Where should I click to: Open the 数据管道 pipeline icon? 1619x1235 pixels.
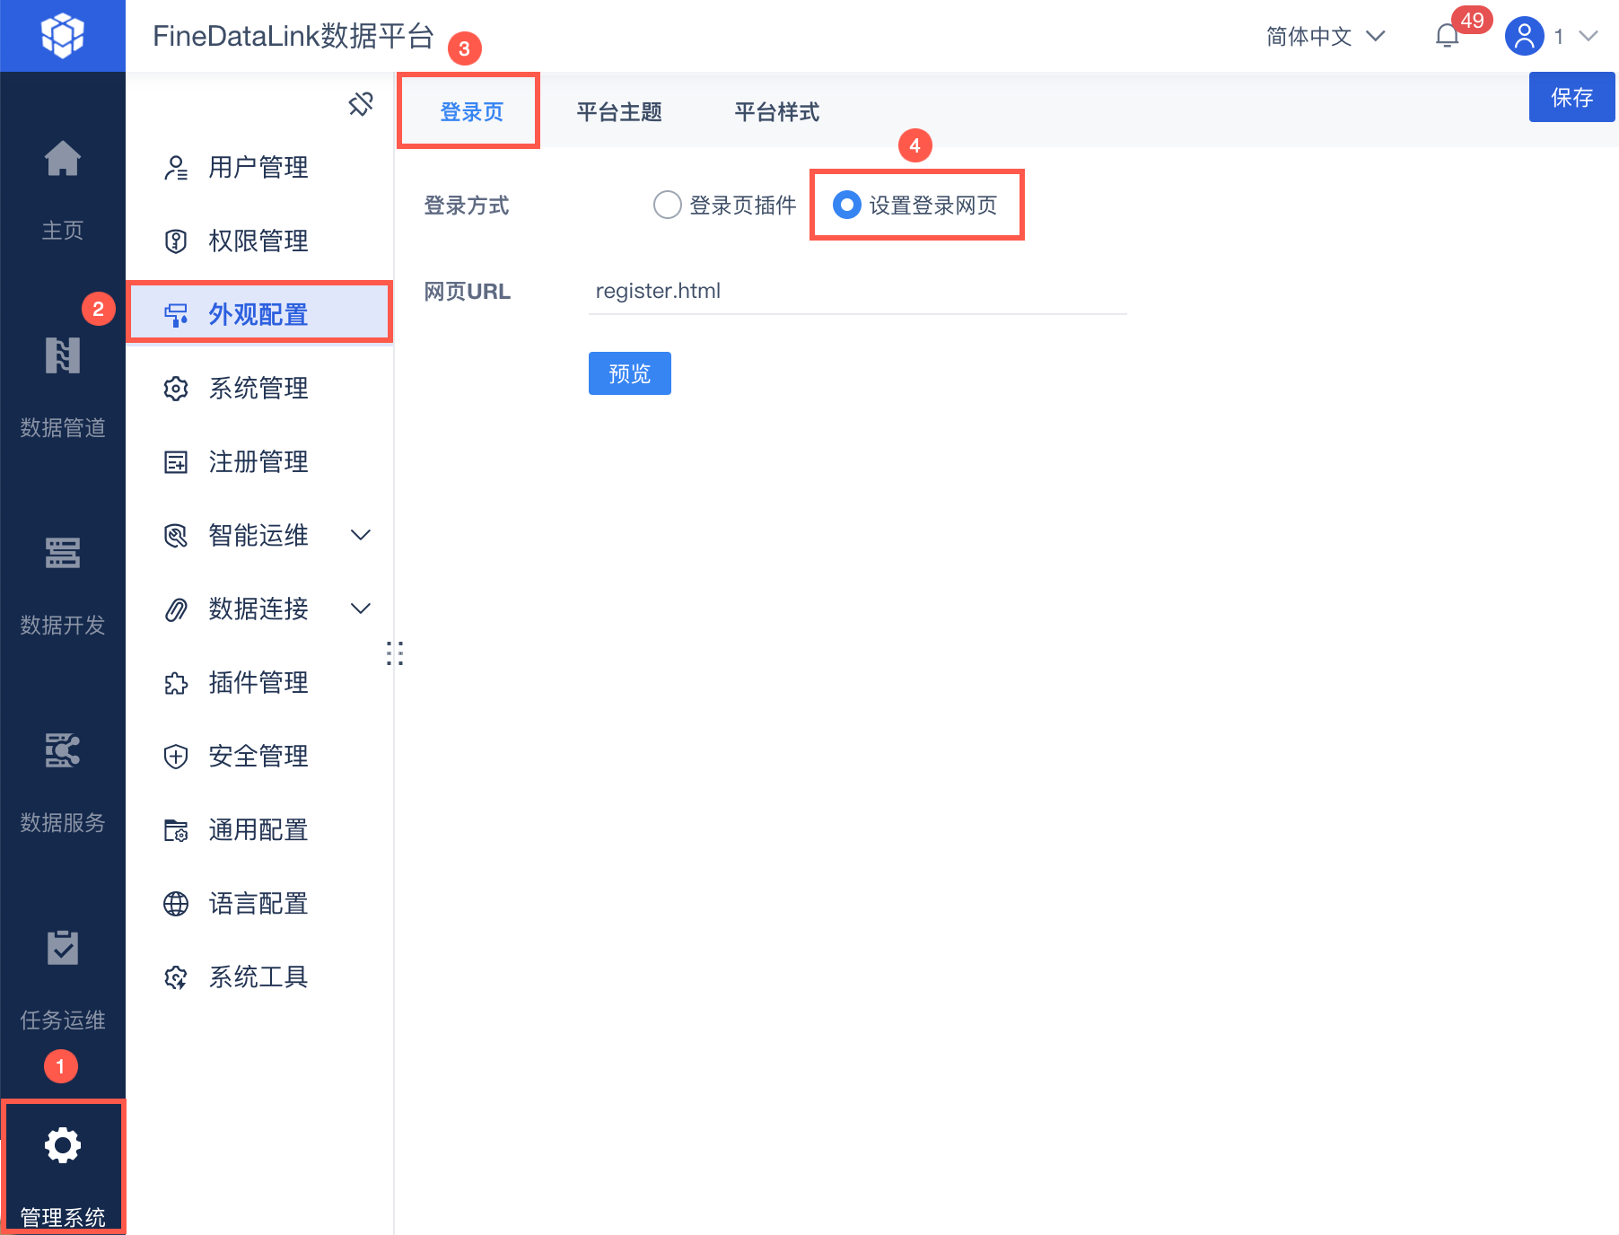coord(63,355)
